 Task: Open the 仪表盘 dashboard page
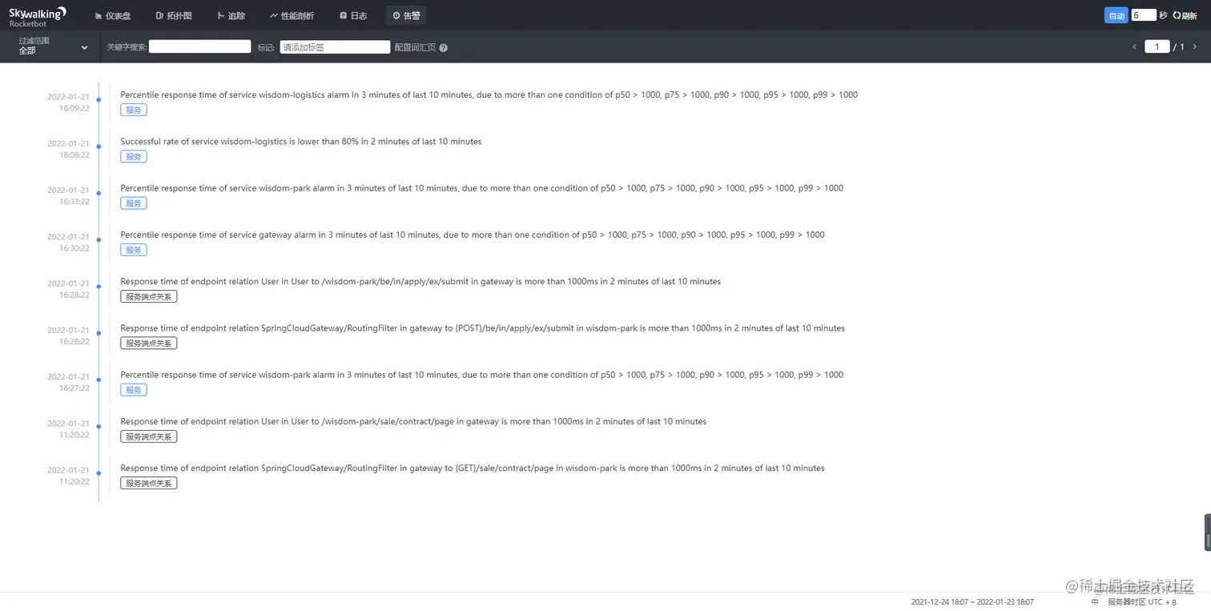[x=113, y=15]
